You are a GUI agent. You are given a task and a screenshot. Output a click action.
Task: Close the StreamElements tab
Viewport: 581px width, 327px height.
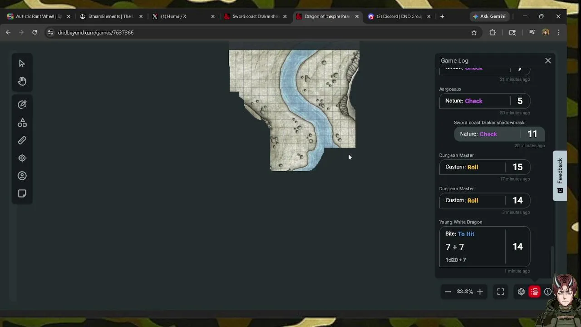click(x=141, y=16)
